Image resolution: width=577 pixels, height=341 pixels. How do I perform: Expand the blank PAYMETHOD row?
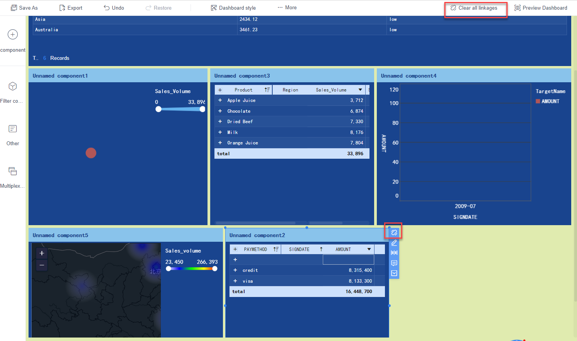[x=235, y=260]
